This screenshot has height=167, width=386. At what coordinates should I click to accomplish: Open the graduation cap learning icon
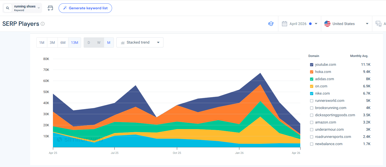pos(271,24)
